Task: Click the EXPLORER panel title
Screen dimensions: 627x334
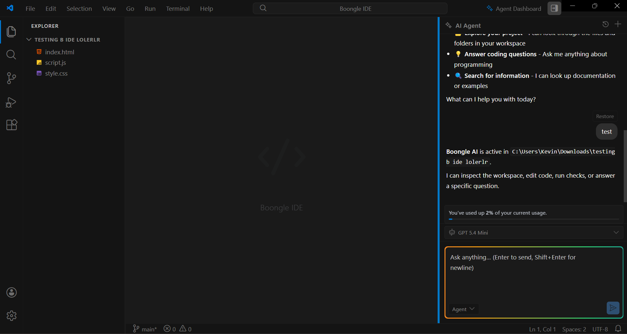Action: [x=45, y=26]
